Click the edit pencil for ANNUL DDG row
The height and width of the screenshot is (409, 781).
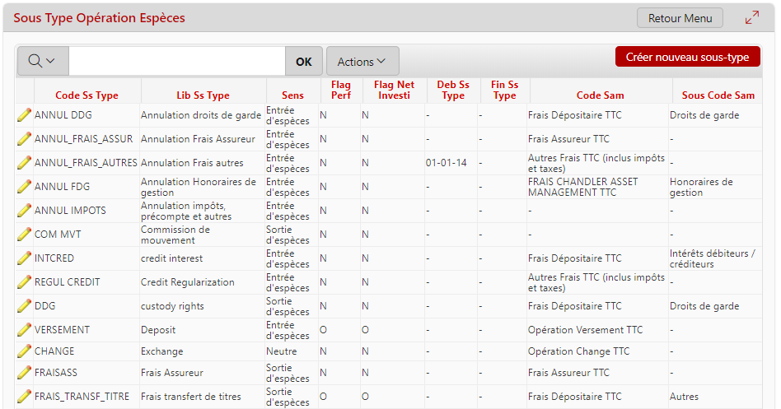(24, 115)
